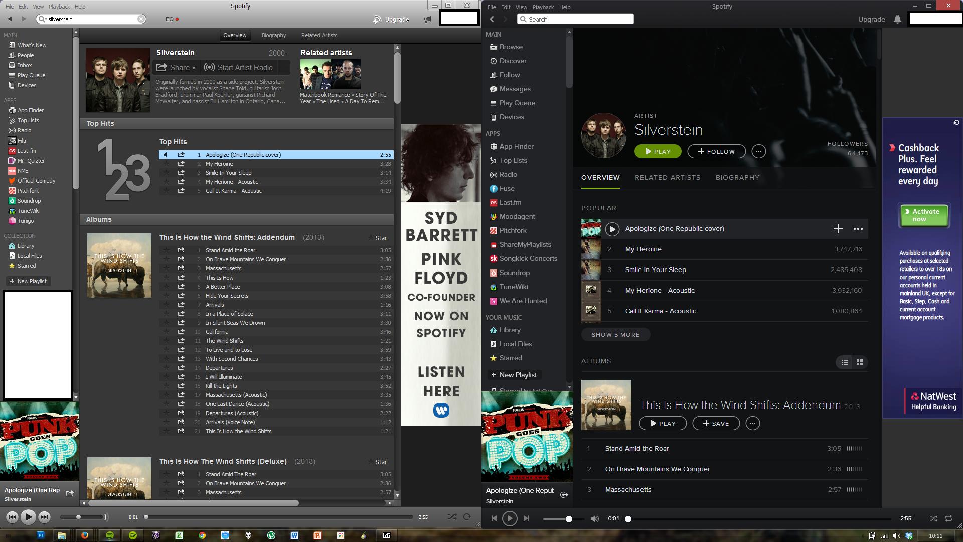The image size is (963, 542).
Task: Star the Wind Shifts Deluxe album
Action: tap(378, 462)
